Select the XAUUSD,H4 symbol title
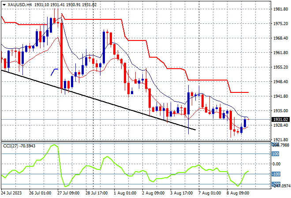 [20, 5]
